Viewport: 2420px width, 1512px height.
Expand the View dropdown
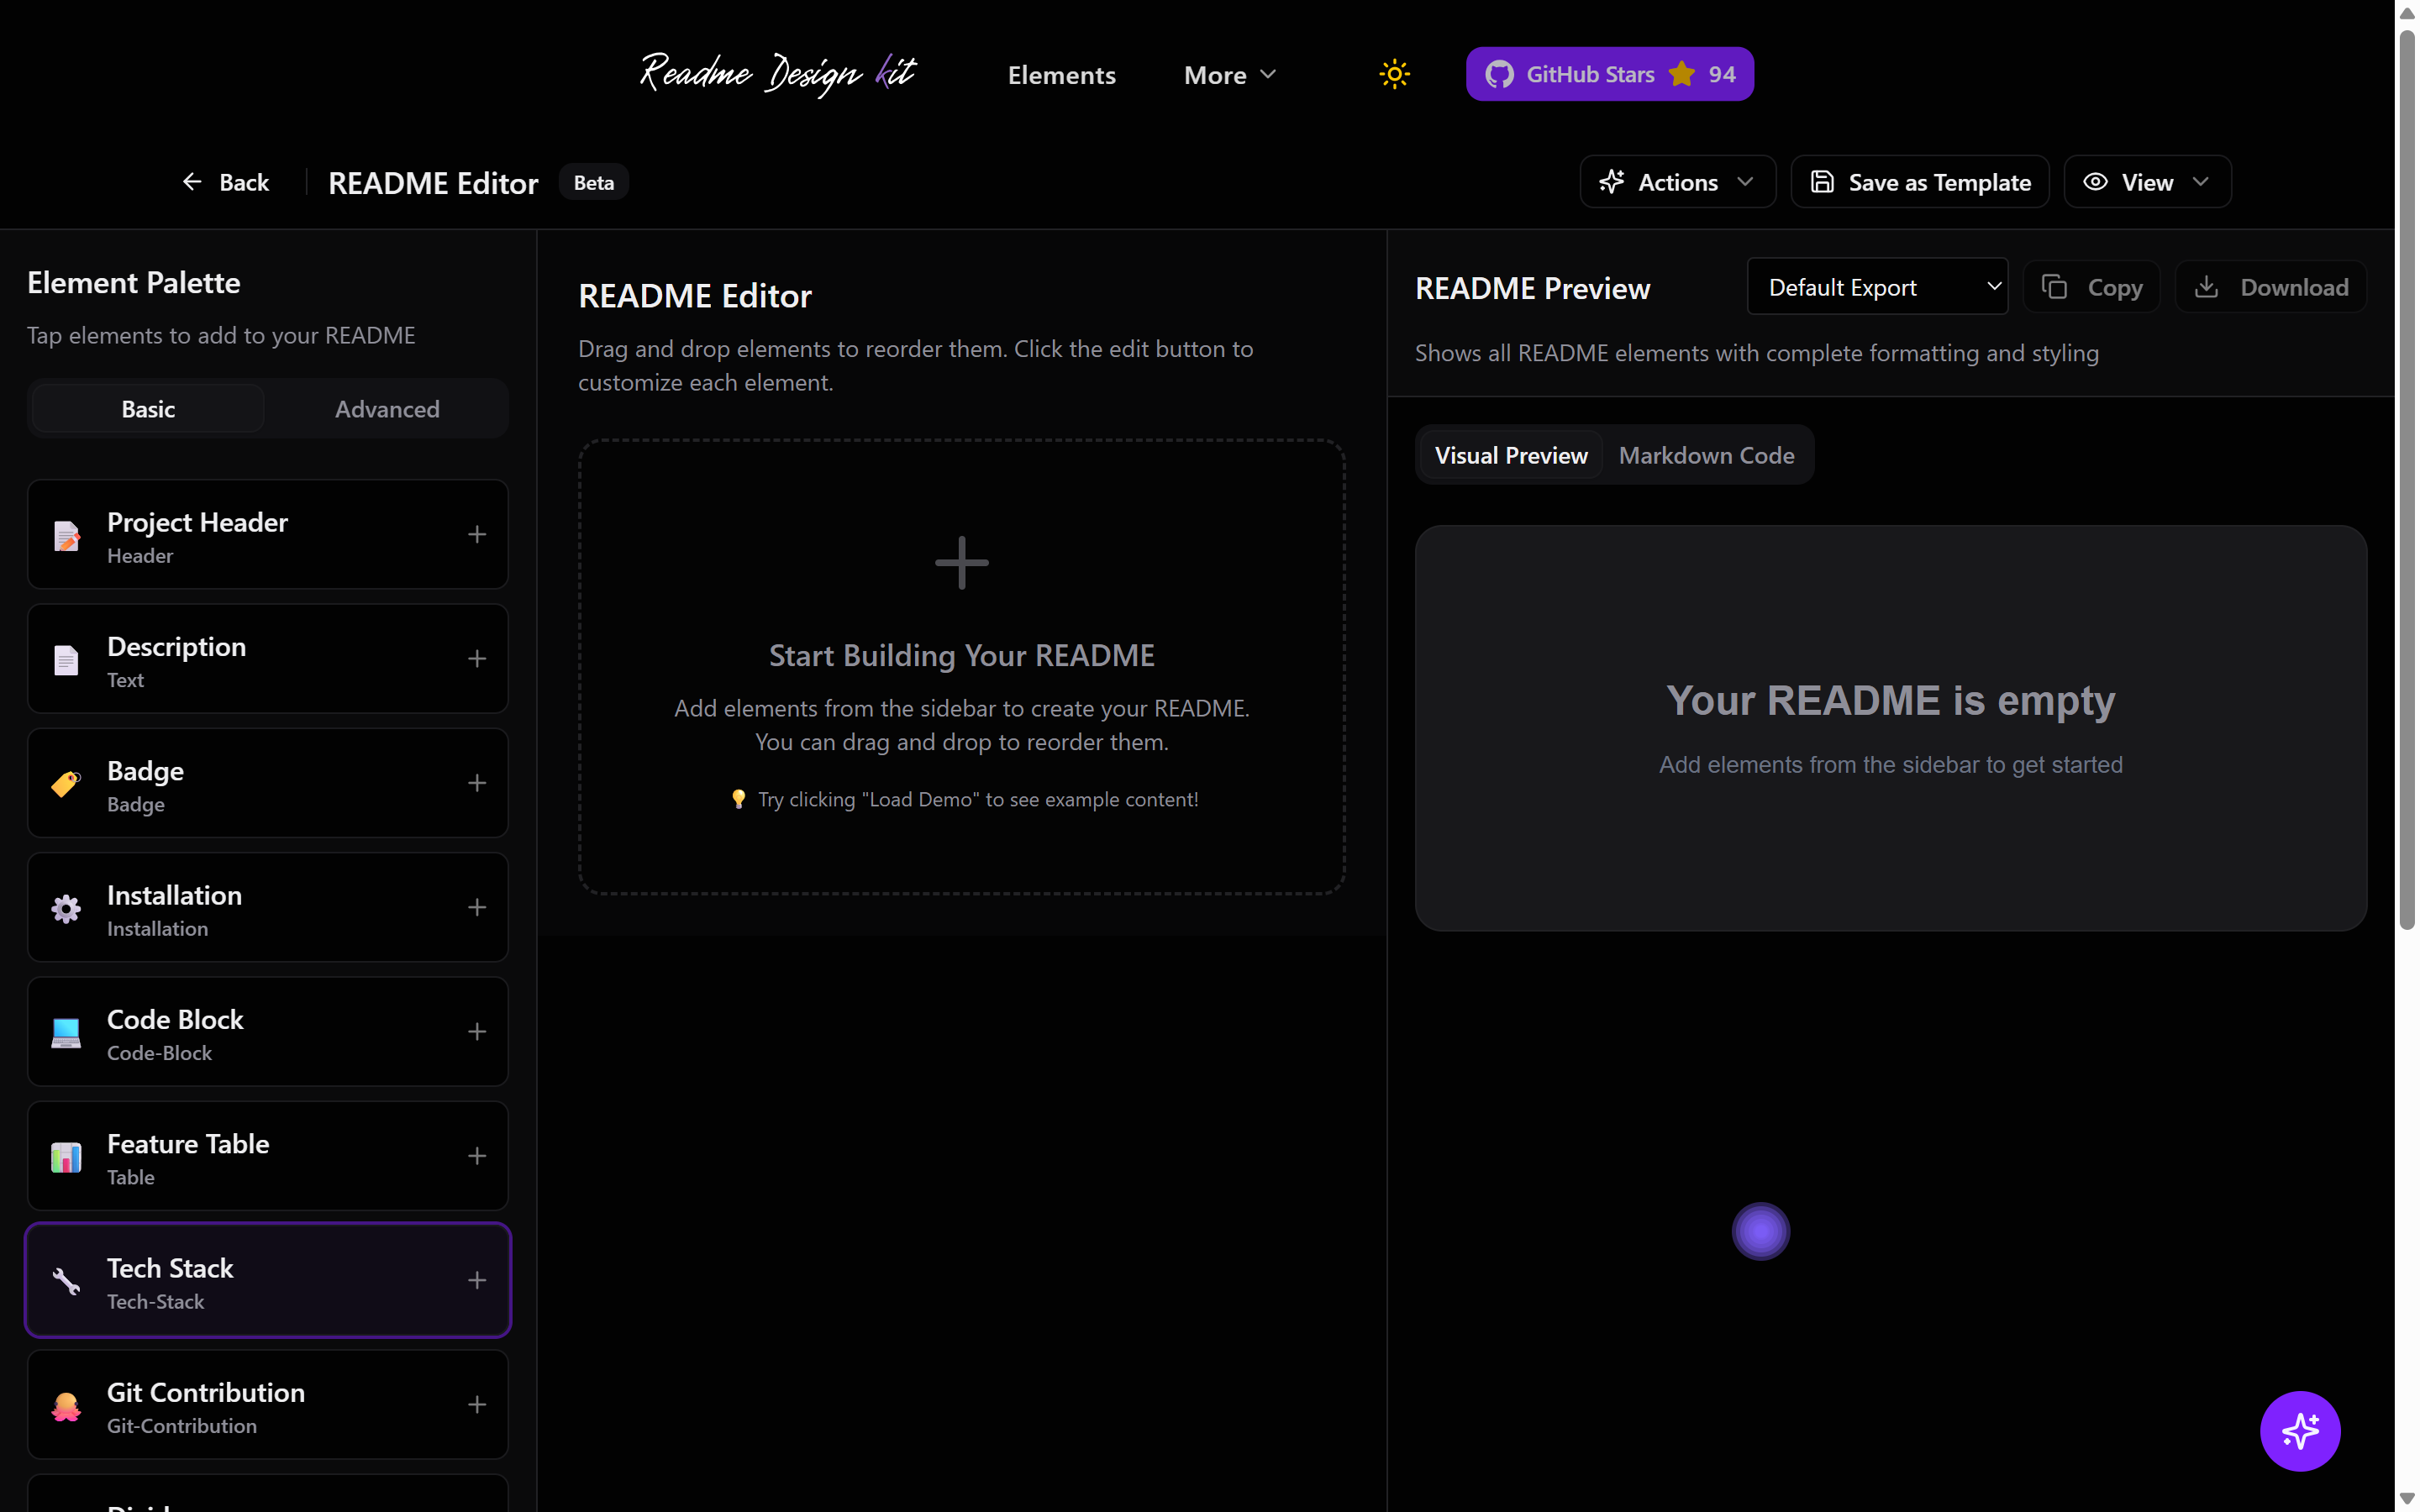tap(2146, 181)
